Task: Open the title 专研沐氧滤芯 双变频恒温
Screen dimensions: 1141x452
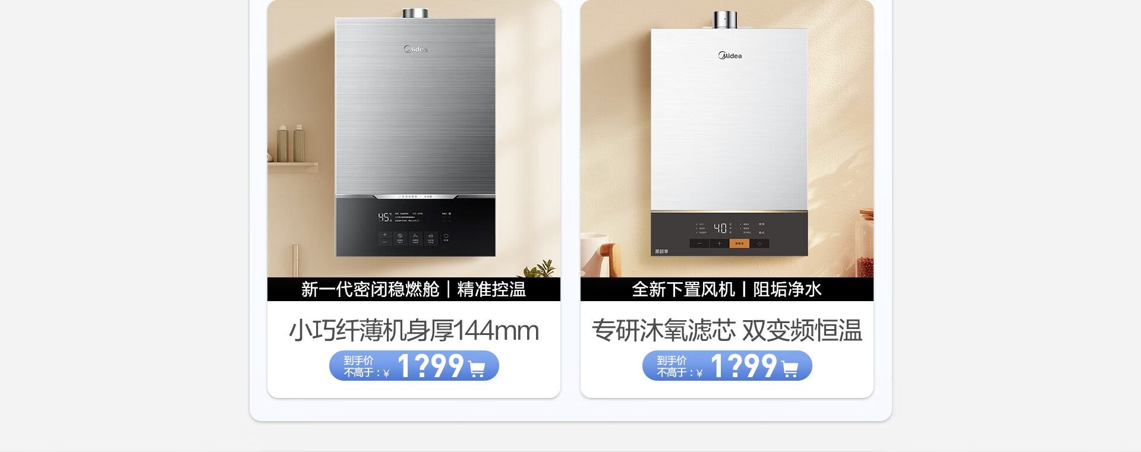Action: 727,331
